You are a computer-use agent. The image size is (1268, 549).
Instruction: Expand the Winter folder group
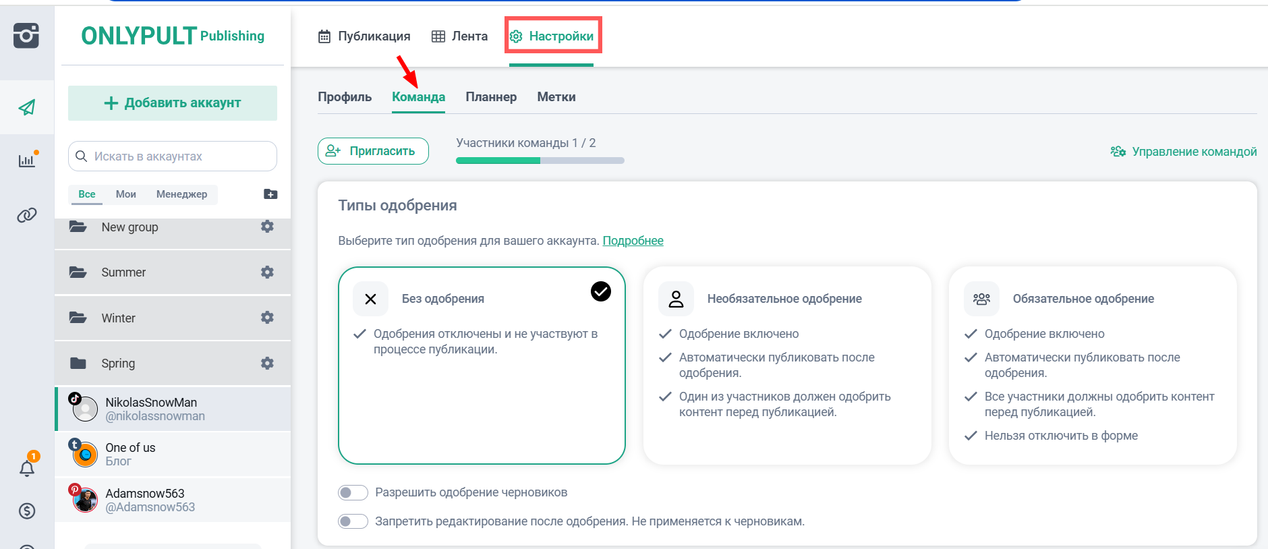118,318
